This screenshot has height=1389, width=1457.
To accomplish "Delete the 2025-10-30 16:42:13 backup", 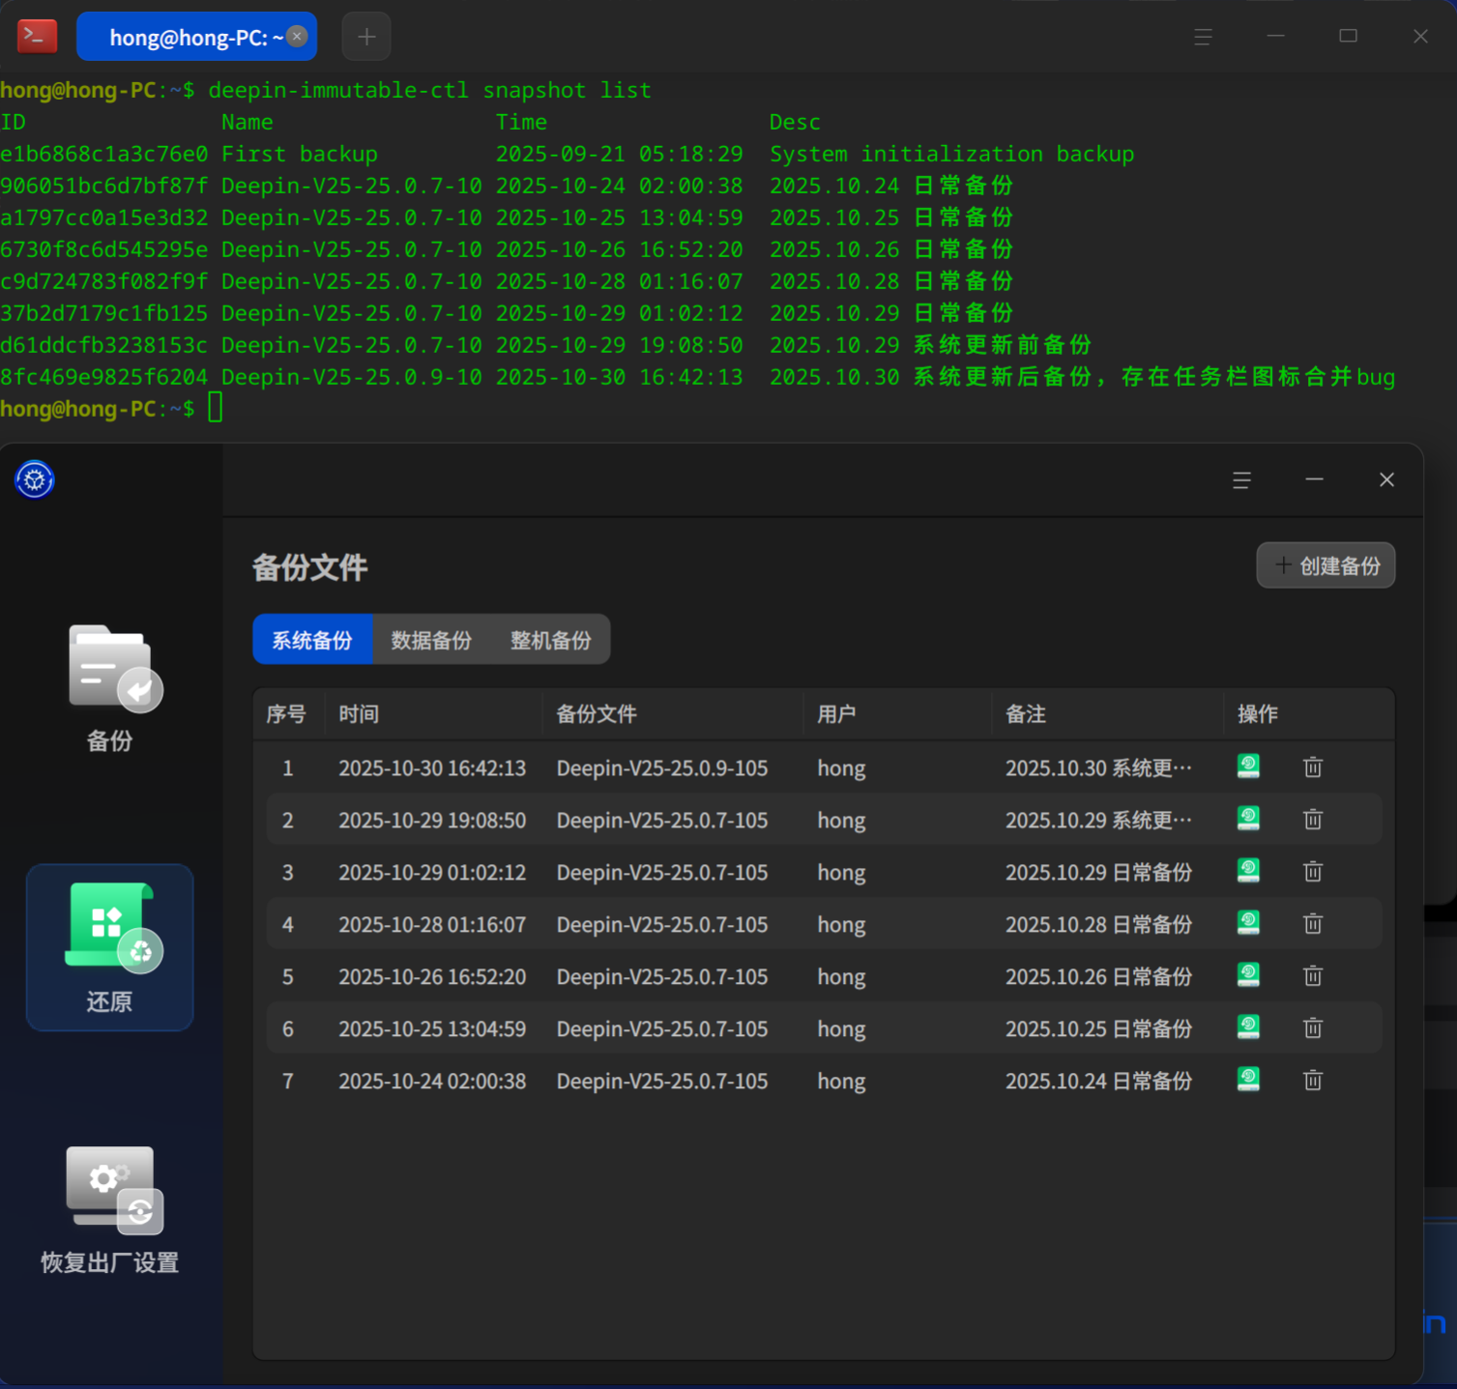I will tap(1312, 767).
